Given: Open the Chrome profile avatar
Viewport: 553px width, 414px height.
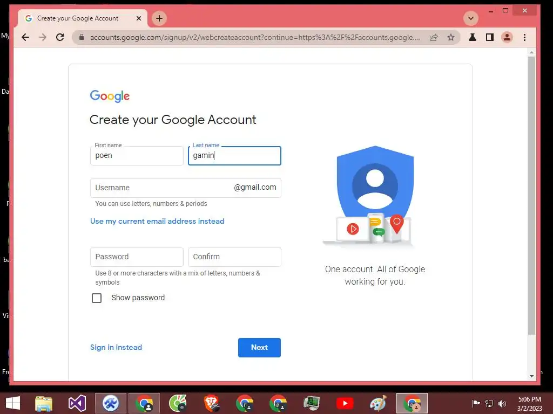Looking at the screenshot, I should tap(507, 37).
